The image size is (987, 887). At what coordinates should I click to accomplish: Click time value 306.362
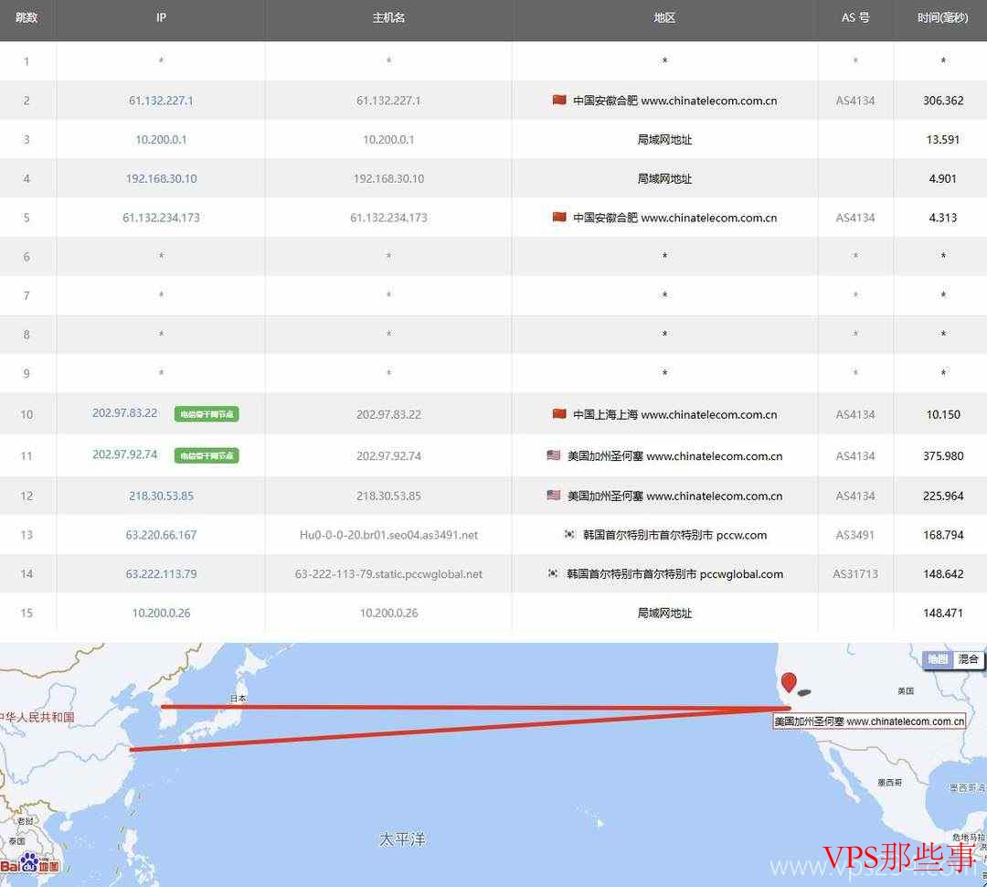[x=943, y=101]
